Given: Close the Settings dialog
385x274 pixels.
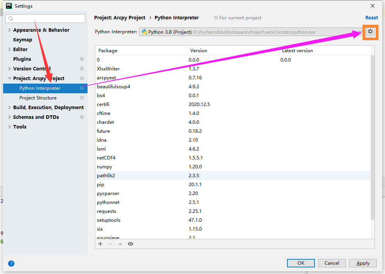Looking at the screenshot, I should [373, 6].
